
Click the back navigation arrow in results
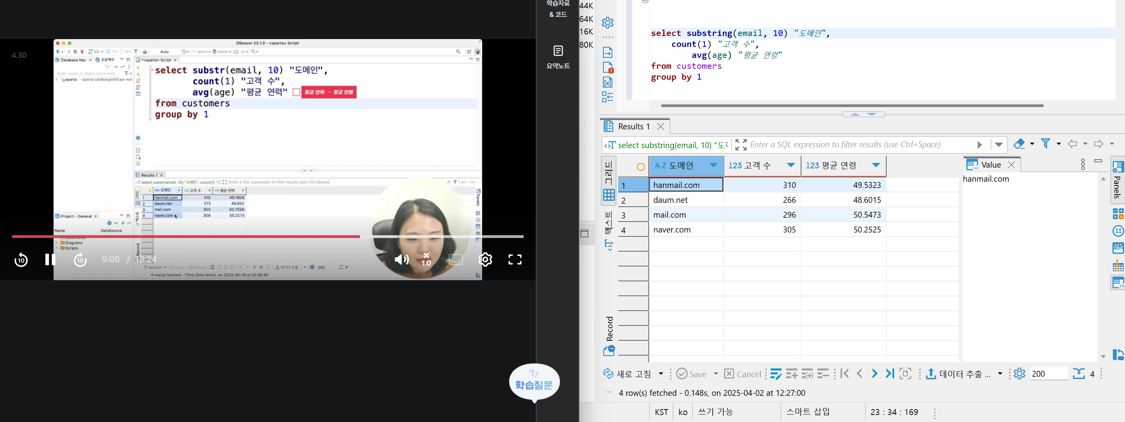point(1073,144)
